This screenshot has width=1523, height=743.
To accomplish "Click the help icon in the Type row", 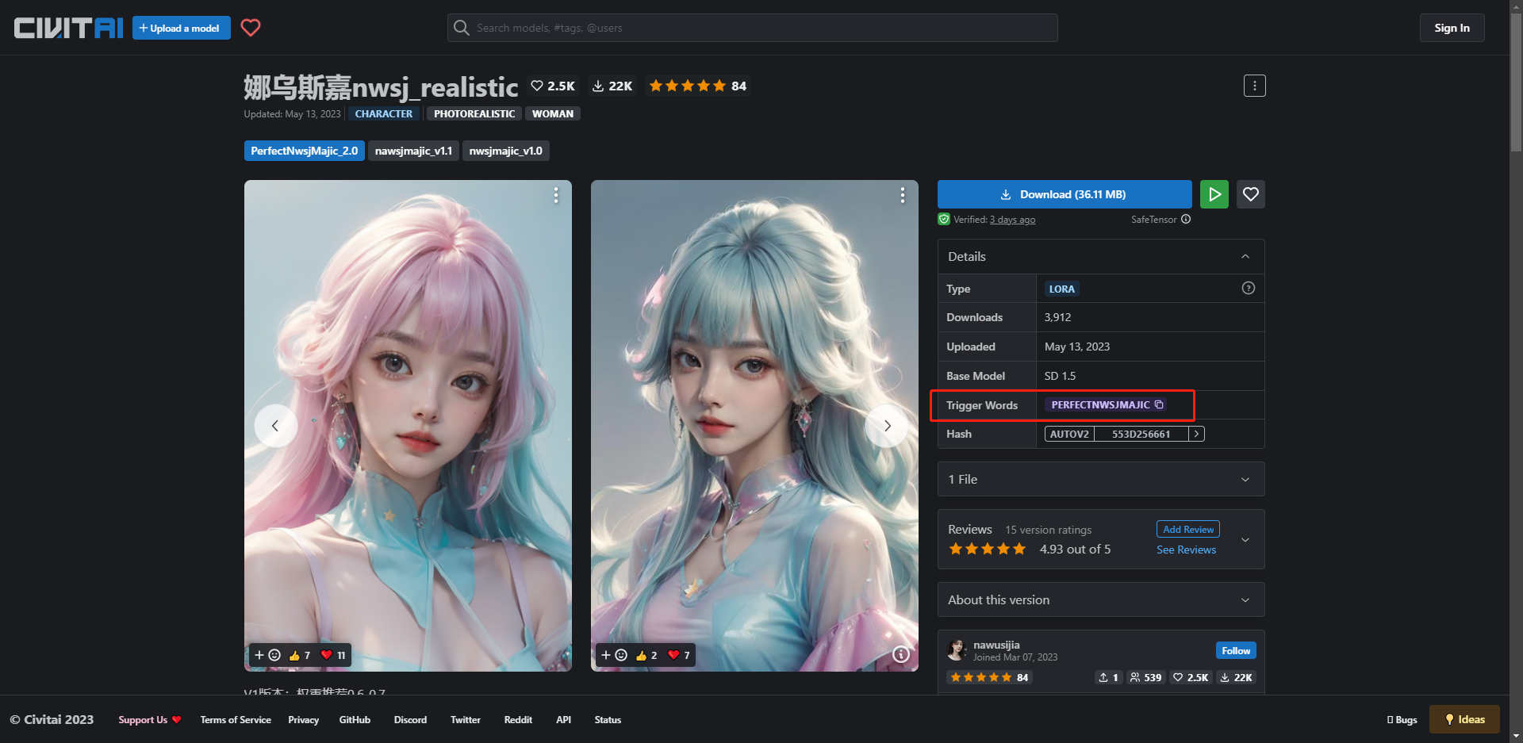I will point(1248,289).
